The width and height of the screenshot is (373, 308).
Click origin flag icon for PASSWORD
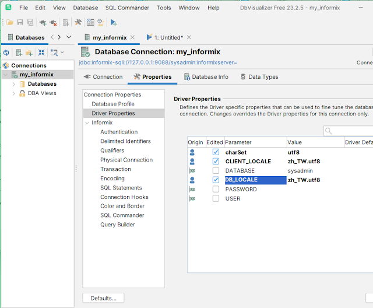tap(192, 189)
